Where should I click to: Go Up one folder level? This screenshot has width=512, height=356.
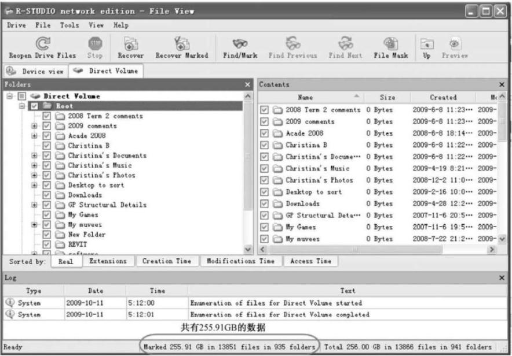(x=426, y=44)
